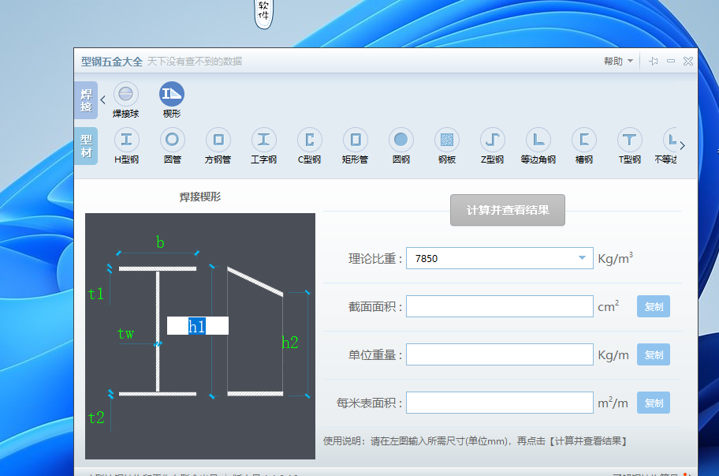Image resolution: width=719 pixels, height=476 pixels.
Task: Select the b dimension label in the diagram
Action: (x=160, y=242)
